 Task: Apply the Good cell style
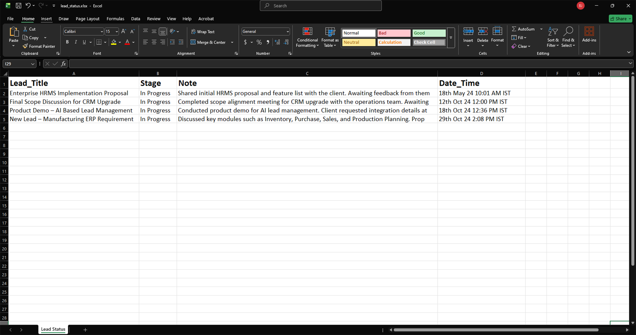[x=429, y=33]
